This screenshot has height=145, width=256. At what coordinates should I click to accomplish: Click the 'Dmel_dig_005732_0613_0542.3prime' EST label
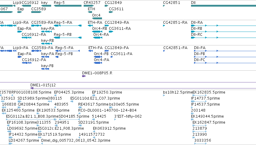[76, 140]
